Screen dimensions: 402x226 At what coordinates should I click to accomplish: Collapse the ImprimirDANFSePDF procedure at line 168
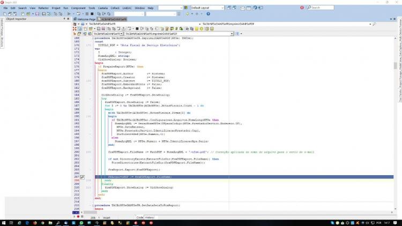[x=93, y=38]
